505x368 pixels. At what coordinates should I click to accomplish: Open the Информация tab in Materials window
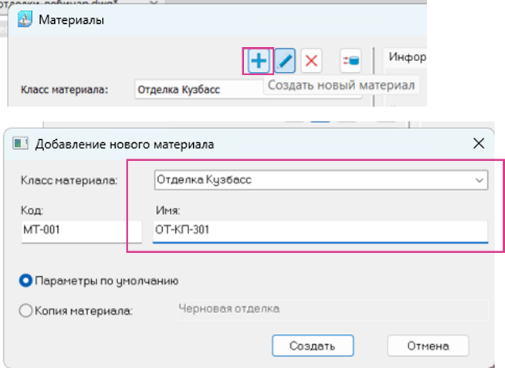[x=406, y=56]
